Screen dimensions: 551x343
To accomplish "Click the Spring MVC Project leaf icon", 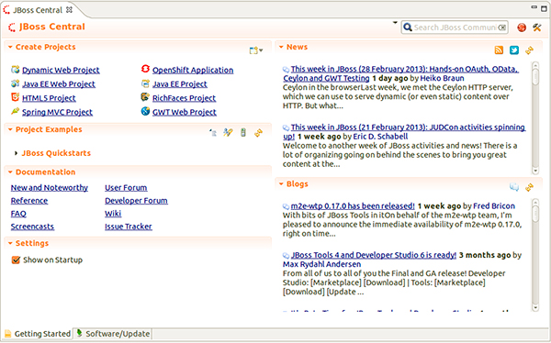I will (15, 111).
